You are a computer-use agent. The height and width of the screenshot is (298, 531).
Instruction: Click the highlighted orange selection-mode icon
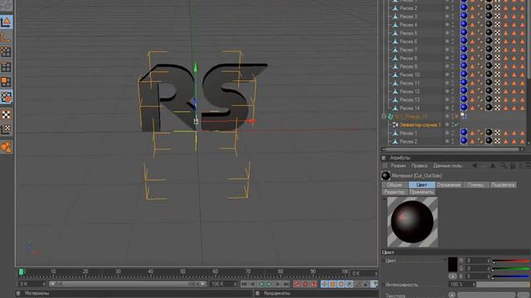pos(6,98)
